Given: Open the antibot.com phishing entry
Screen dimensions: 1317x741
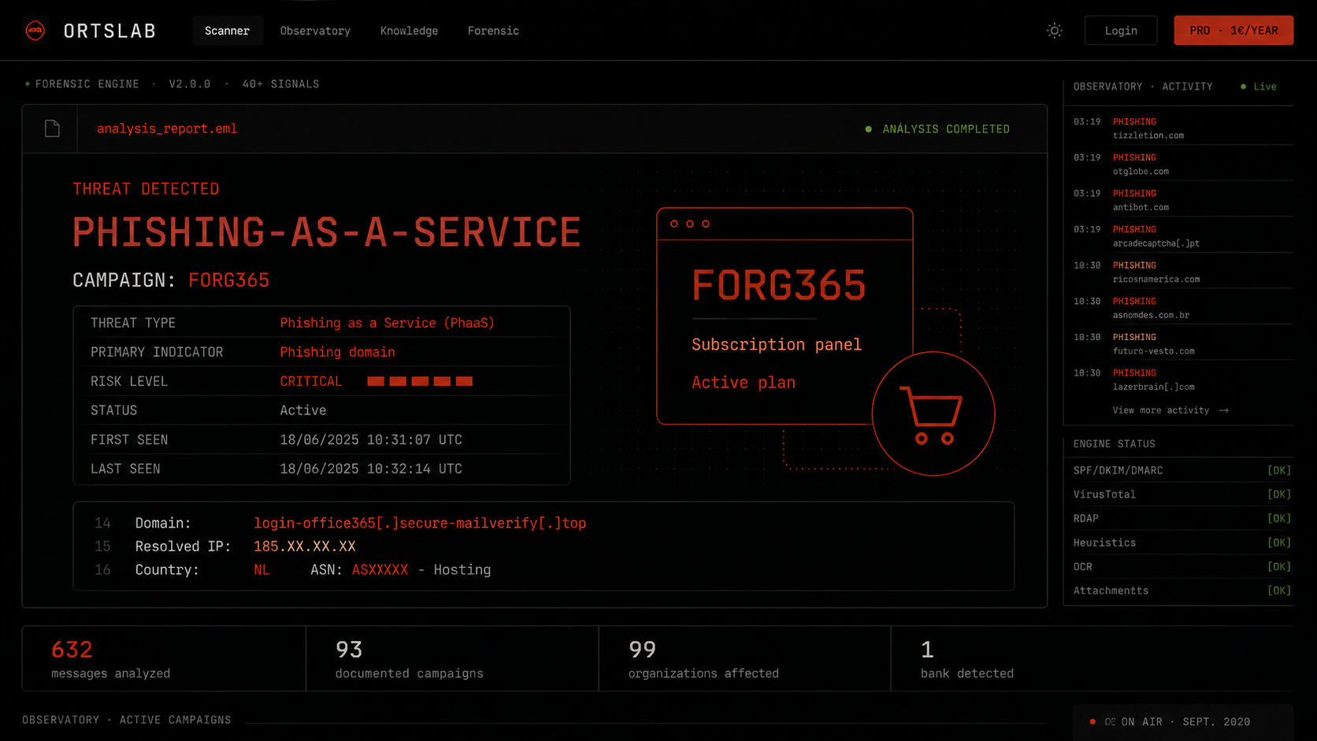Looking at the screenshot, I should coord(1182,200).
